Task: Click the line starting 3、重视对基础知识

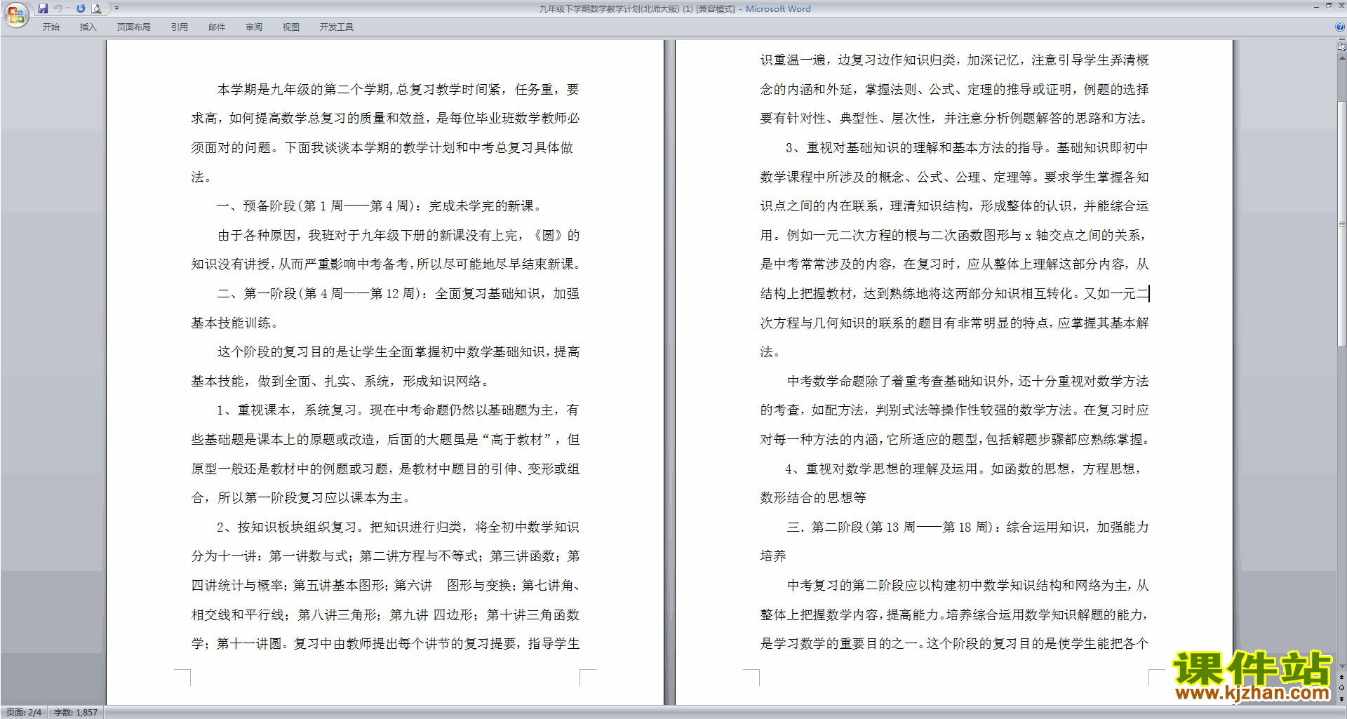Action: click(967, 147)
